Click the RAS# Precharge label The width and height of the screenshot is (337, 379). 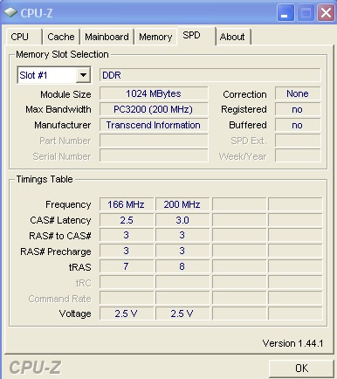click(x=56, y=252)
